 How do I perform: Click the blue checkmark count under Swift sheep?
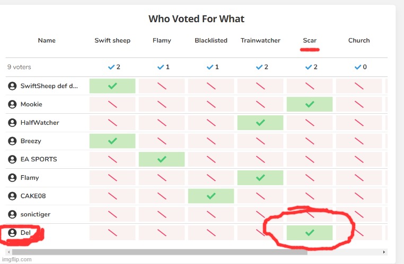pos(114,67)
